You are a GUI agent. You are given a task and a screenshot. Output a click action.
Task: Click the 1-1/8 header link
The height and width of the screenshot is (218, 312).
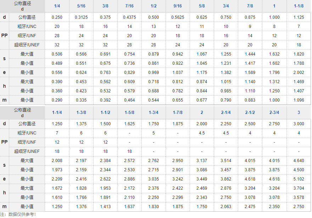pyautogui.click(x=299, y=6)
